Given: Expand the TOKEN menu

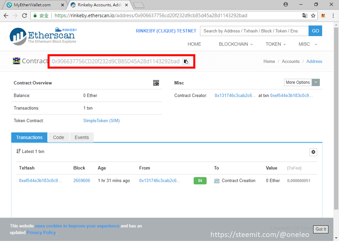Looking at the screenshot, I should tap(276, 44).
